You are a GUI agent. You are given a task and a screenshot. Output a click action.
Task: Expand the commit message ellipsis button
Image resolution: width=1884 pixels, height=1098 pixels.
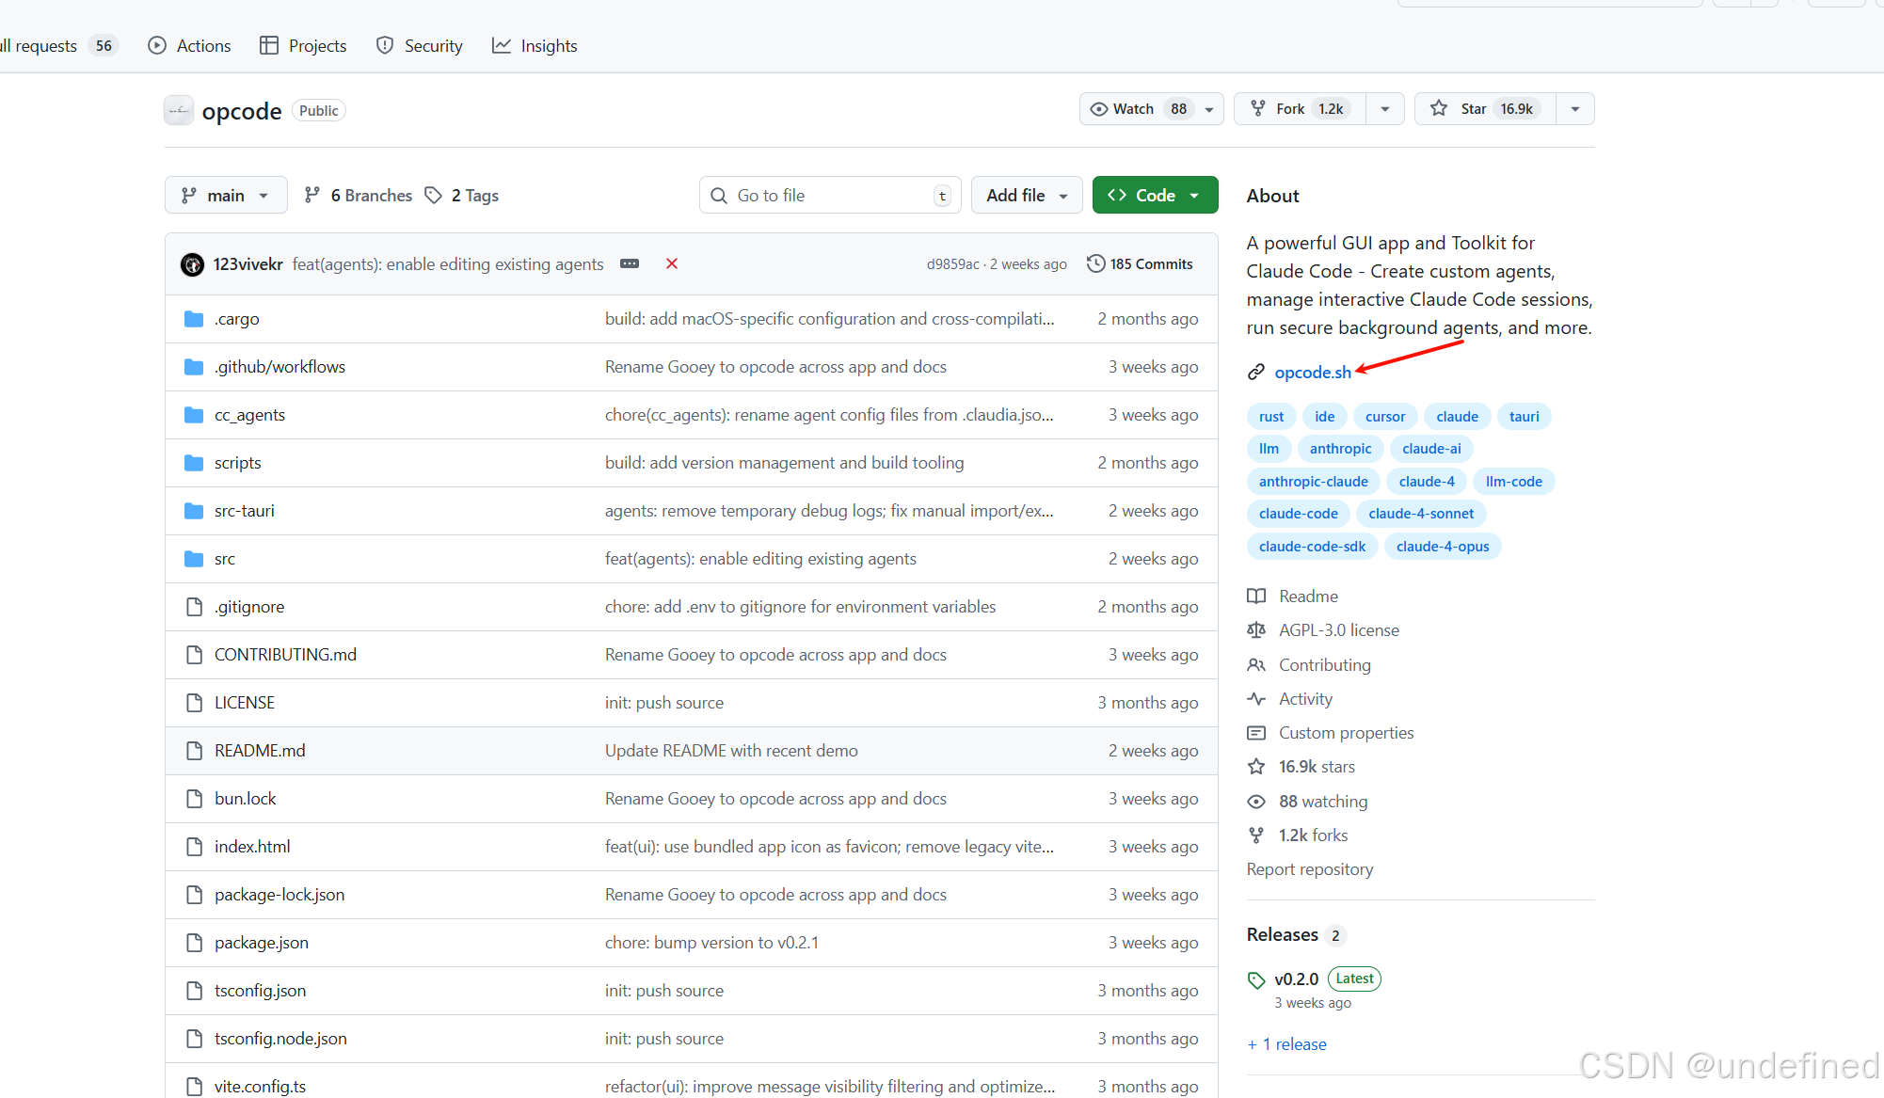coord(630,263)
